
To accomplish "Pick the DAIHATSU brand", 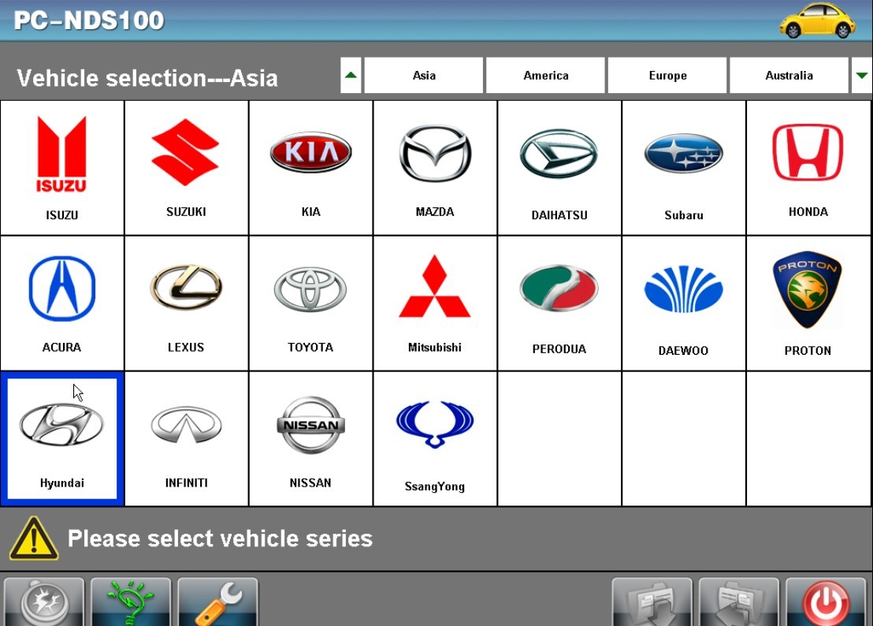I will point(559,168).
